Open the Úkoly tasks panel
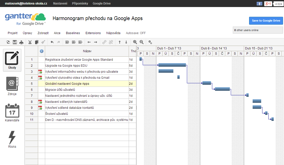Image resolution: width=284 pixels, height=165 pixels. (x=12, y=60)
